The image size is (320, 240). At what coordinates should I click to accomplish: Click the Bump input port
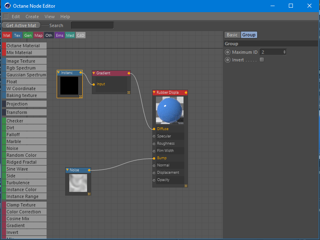pyautogui.click(x=154, y=158)
